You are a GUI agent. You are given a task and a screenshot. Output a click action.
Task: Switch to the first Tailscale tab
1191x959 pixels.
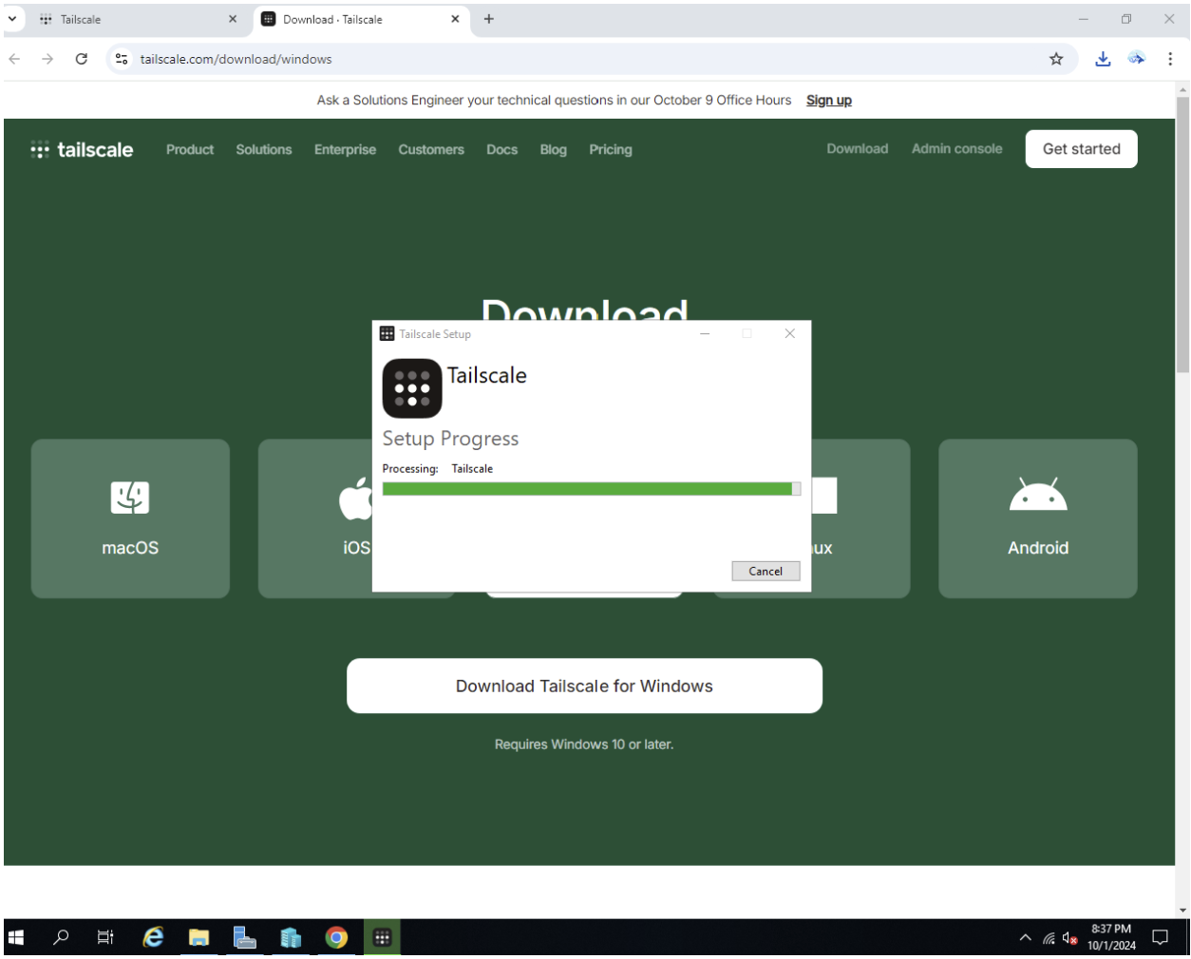click(137, 19)
